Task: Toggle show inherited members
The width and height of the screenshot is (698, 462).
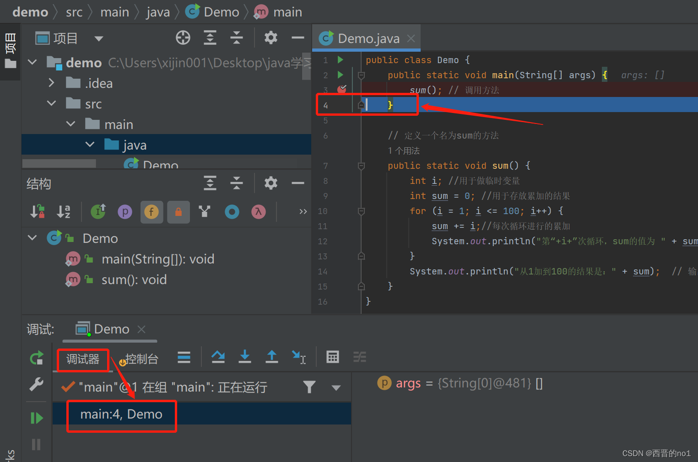Action: [x=98, y=211]
